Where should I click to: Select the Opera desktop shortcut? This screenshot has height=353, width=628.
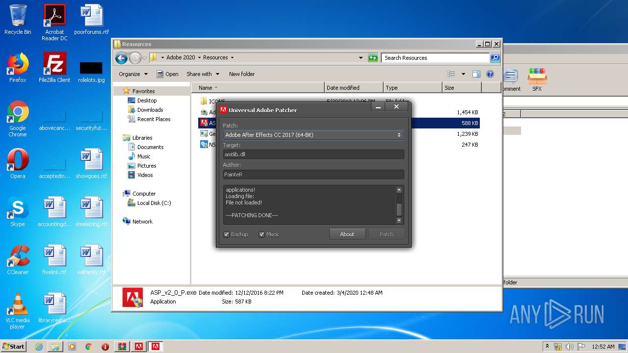[18, 164]
